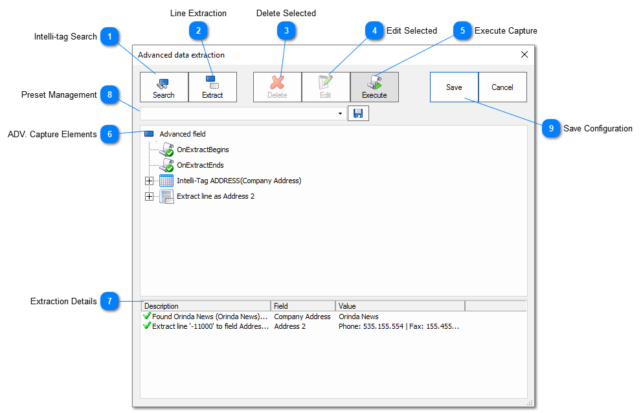Click the floppy disk preset save icon

(x=358, y=113)
